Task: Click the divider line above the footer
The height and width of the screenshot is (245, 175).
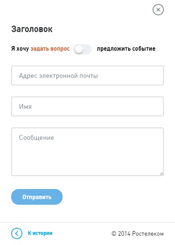Action: [x=87, y=222]
